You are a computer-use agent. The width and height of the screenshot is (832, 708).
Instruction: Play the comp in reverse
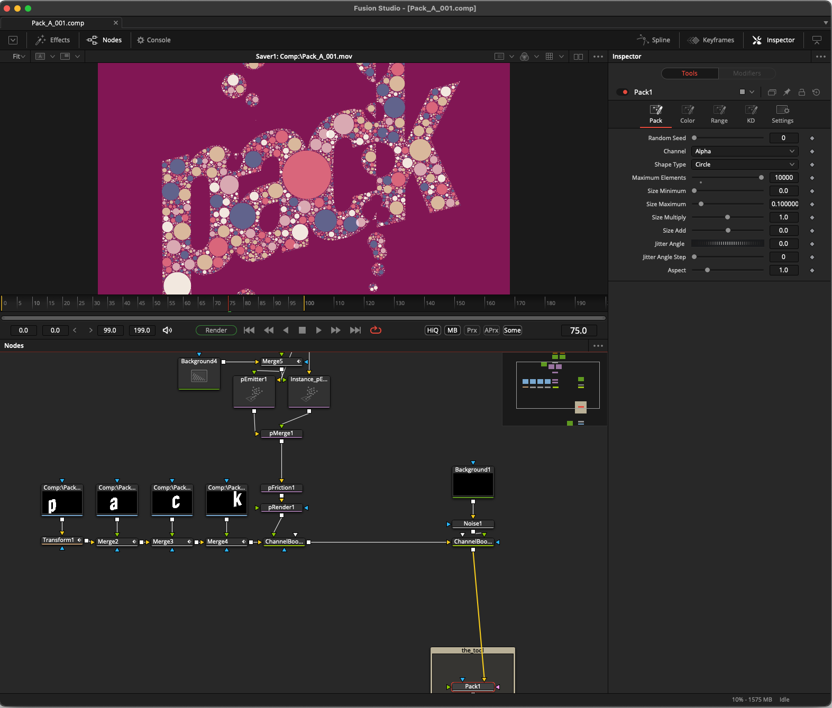[286, 330]
